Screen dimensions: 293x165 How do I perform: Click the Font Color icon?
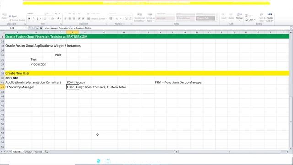tap(58, 19)
